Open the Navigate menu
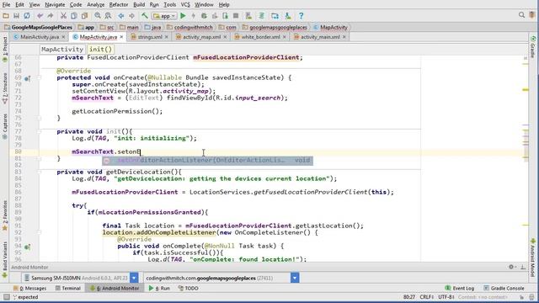This screenshot has height=303, width=539. [x=55, y=5]
